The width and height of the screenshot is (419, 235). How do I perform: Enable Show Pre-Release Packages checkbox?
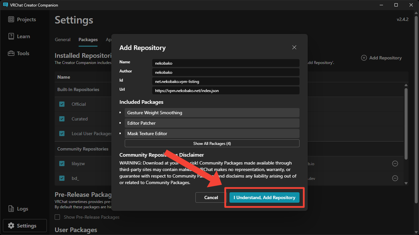click(x=58, y=217)
